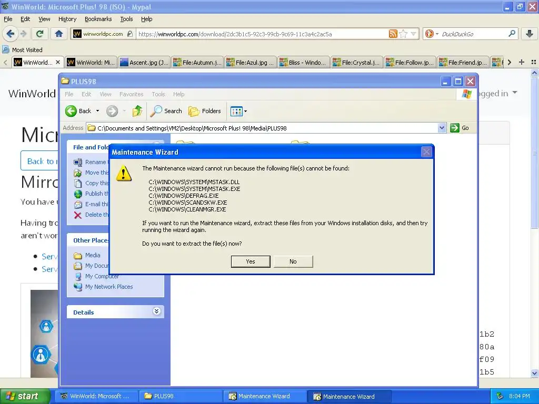This screenshot has height=404, width=539.
Task: Open the Most Visited bookmarks folder
Action: coord(22,50)
